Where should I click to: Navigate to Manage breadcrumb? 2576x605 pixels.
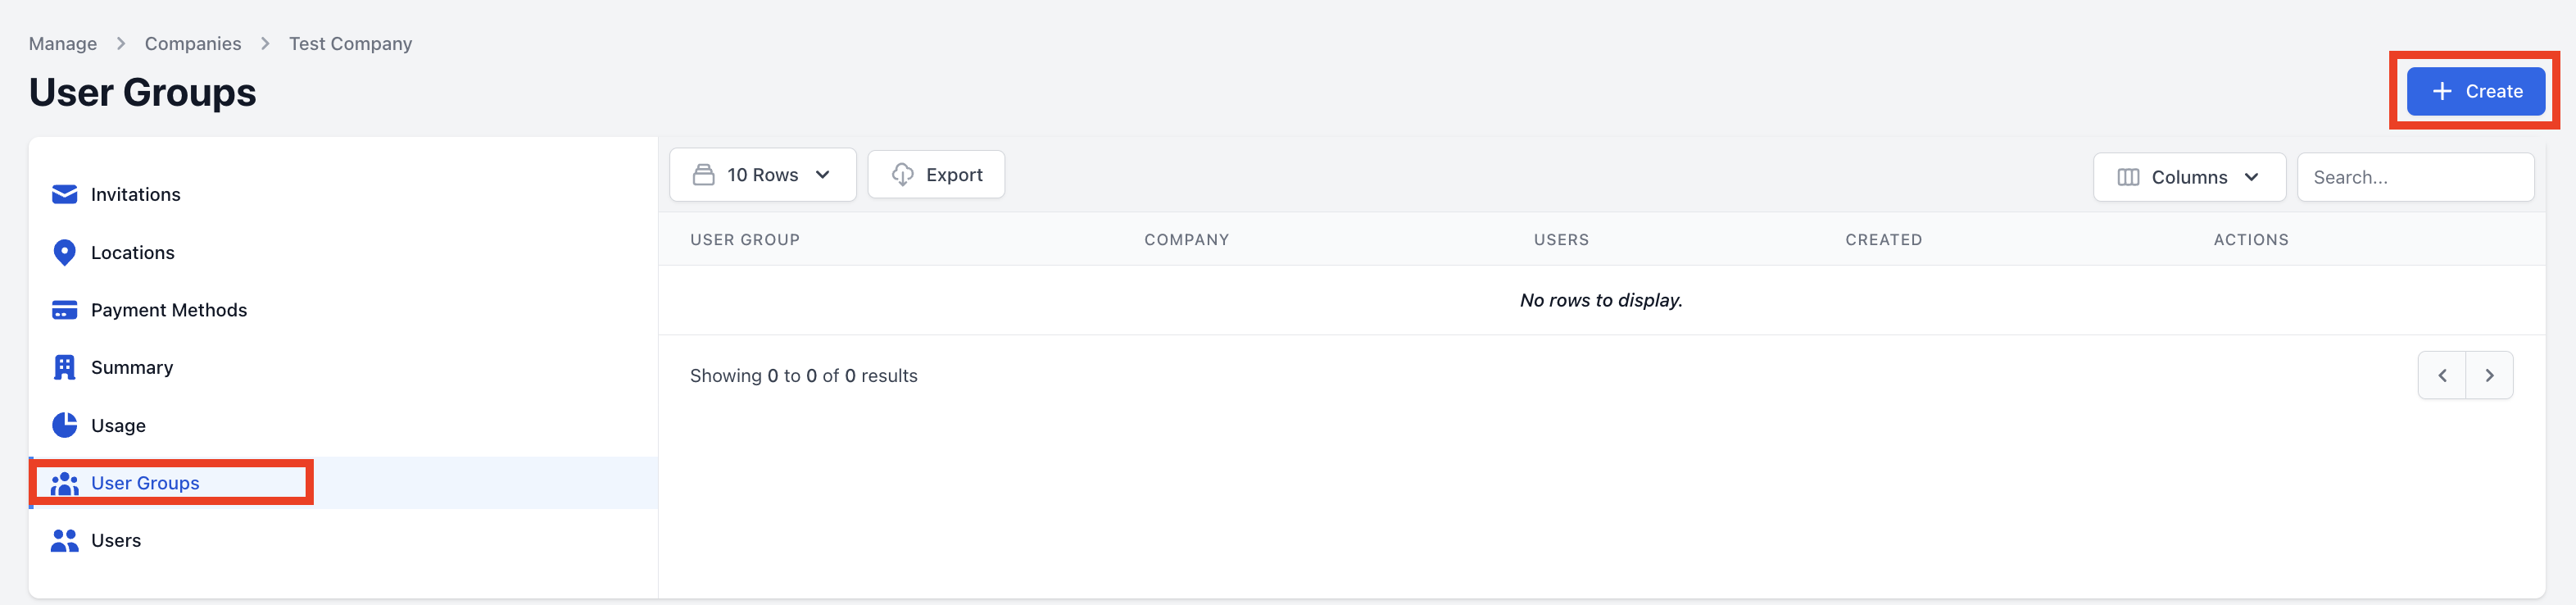63,44
